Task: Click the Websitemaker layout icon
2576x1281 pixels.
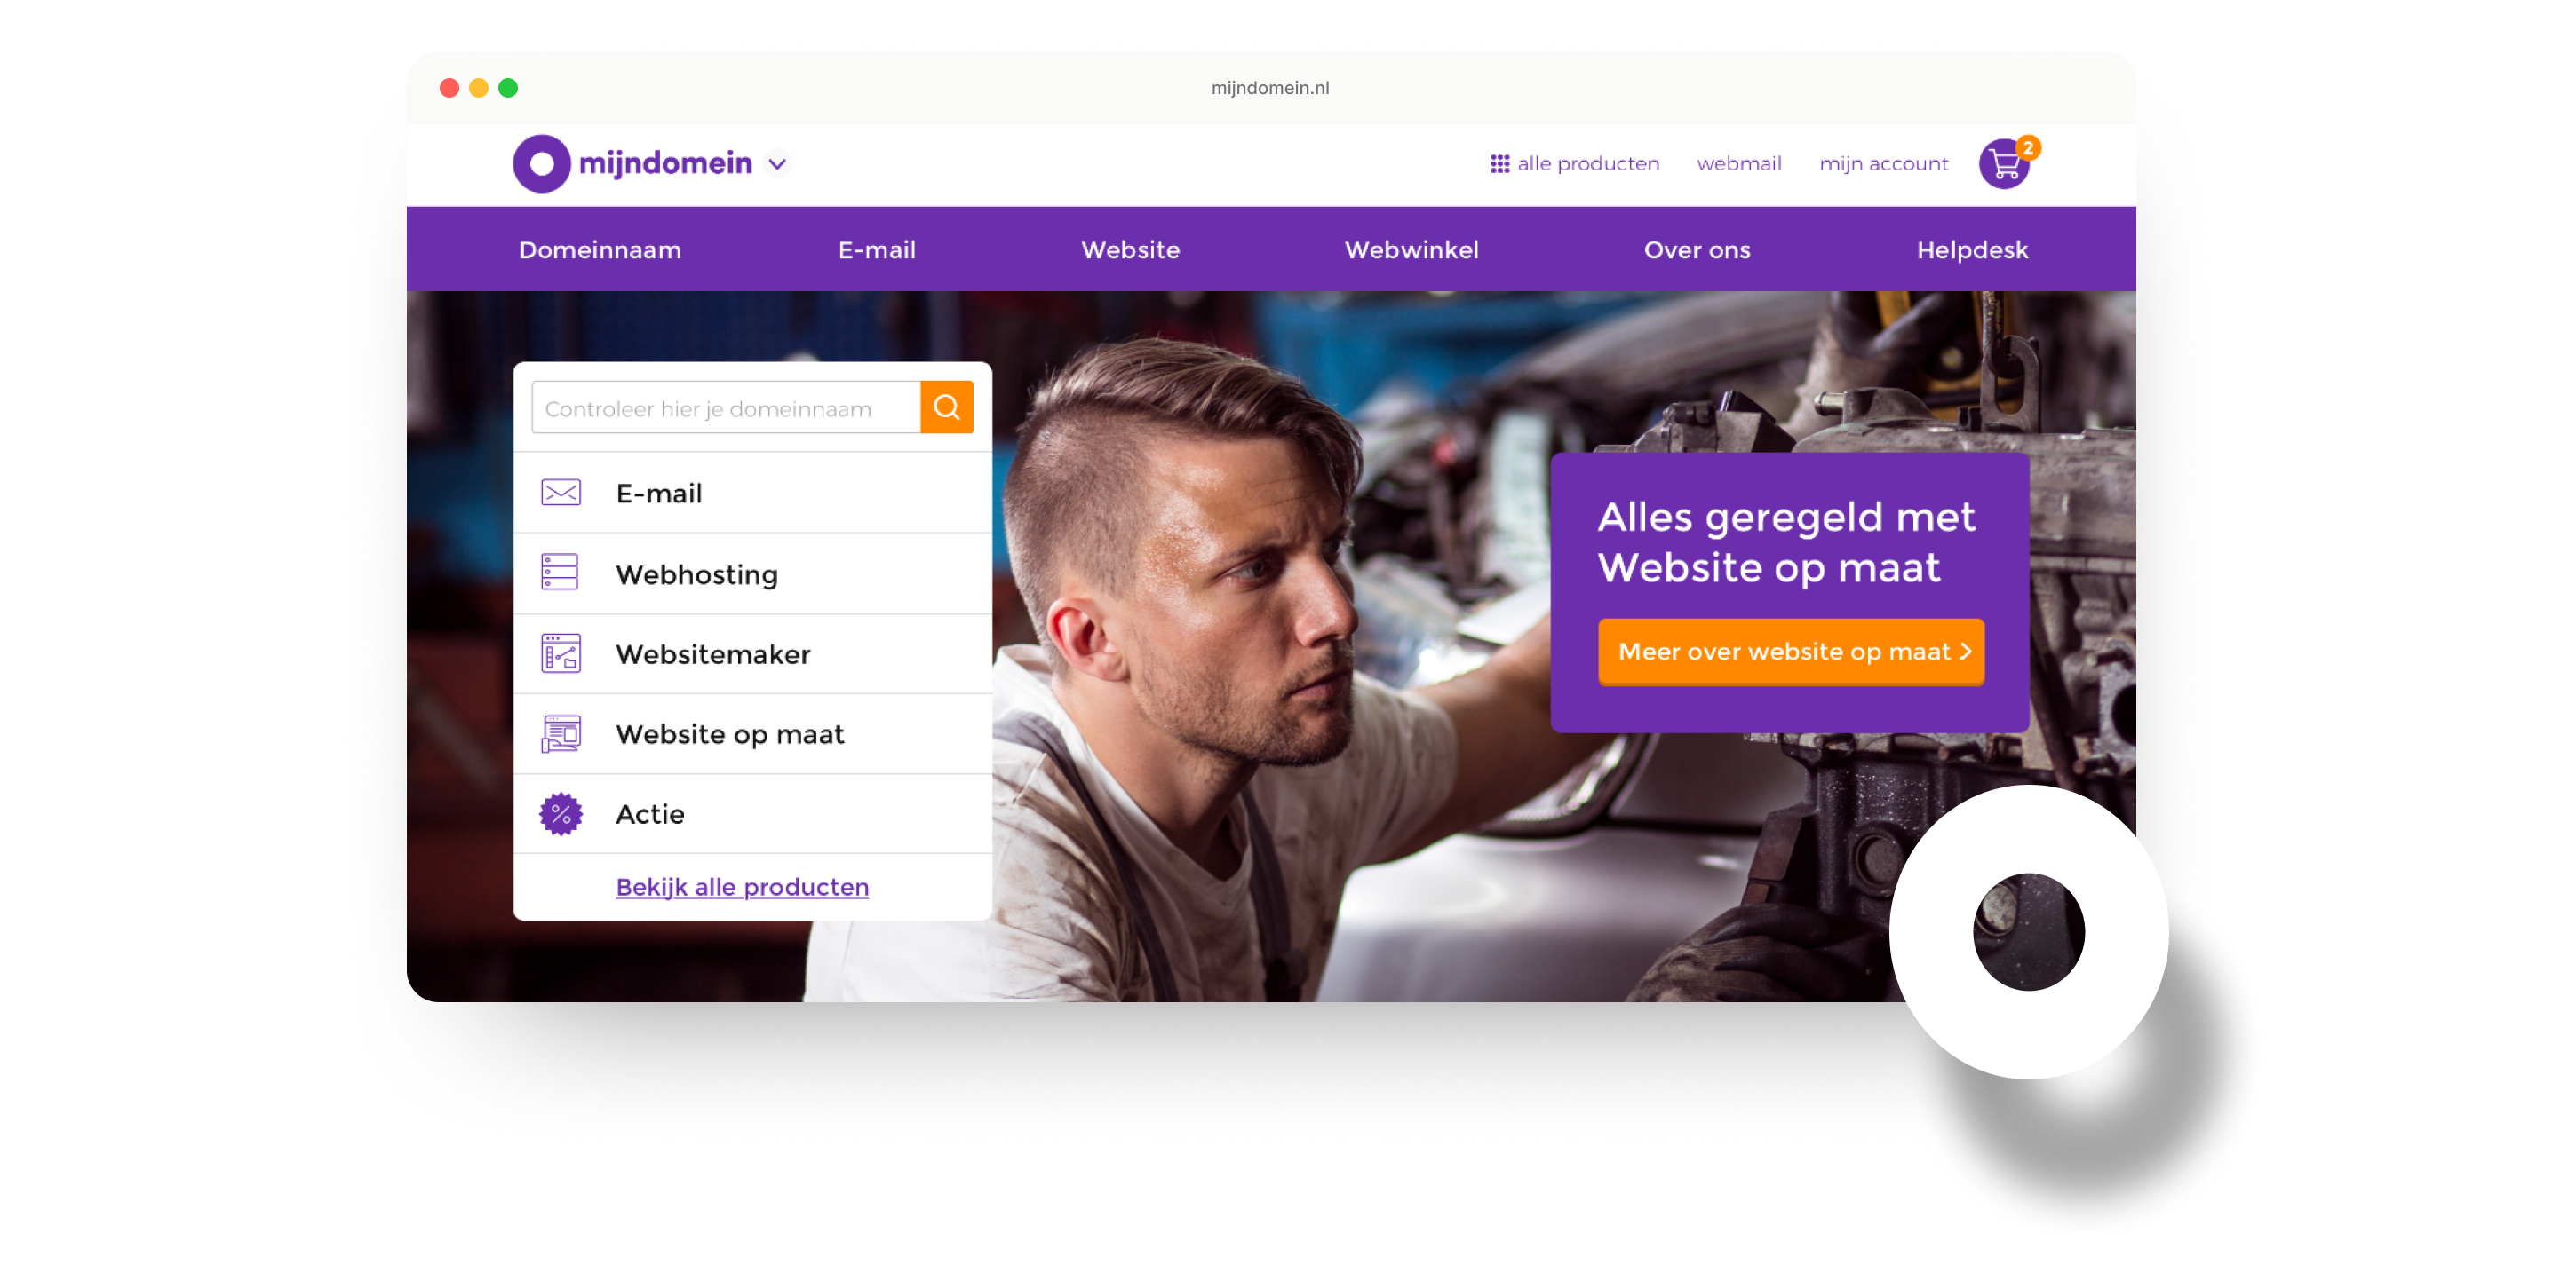Action: [560, 653]
